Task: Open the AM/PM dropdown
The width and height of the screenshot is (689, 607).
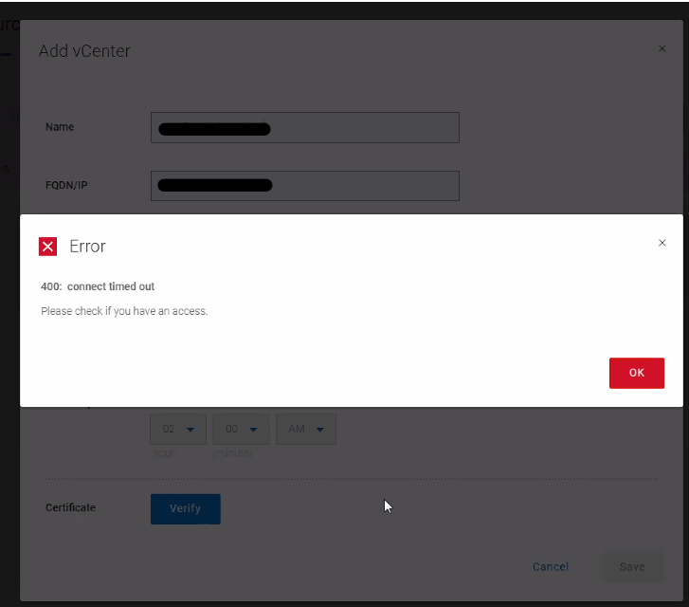Action: click(x=306, y=429)
